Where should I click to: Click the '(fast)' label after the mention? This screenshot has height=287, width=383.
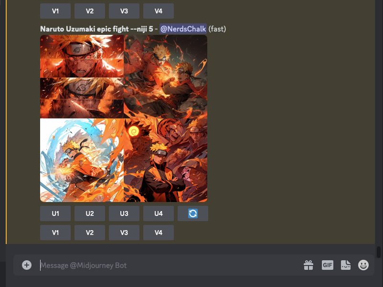217,29
